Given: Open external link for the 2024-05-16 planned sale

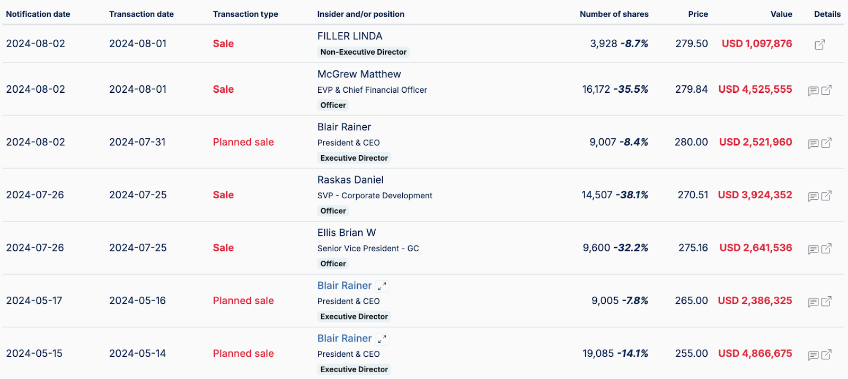Looking at the screenshot, I should point(826,301).
